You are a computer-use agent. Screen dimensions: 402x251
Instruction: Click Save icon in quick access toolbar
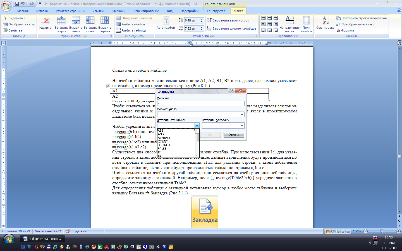[17, 4]
